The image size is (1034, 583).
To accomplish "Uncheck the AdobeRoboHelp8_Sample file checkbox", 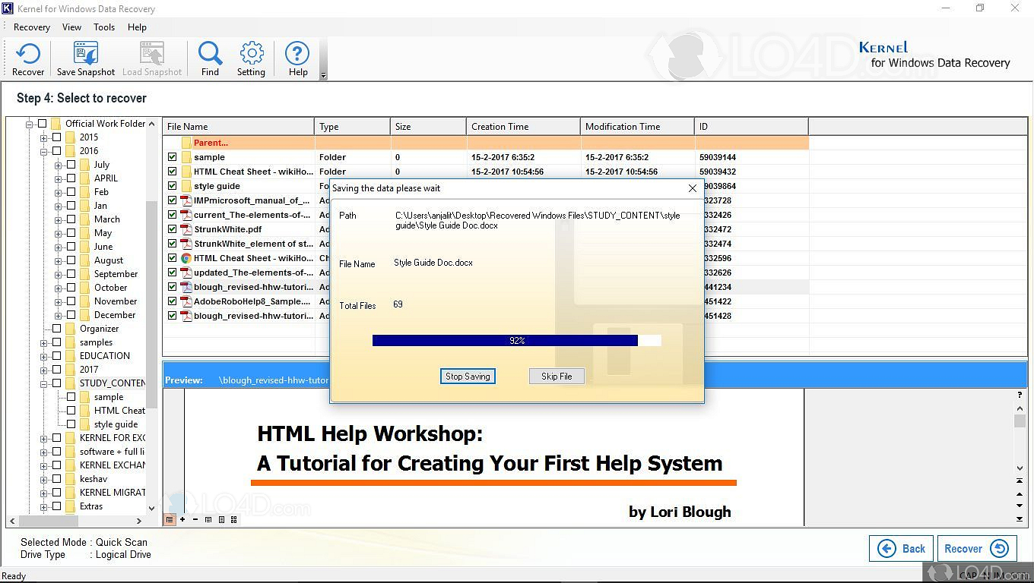I will 172,301.
